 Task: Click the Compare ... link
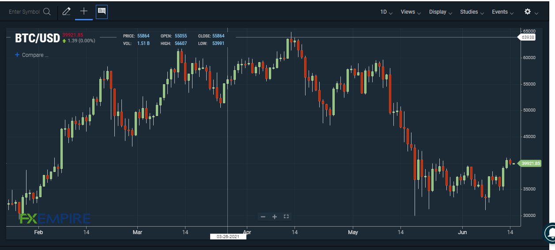click(35, 55)
